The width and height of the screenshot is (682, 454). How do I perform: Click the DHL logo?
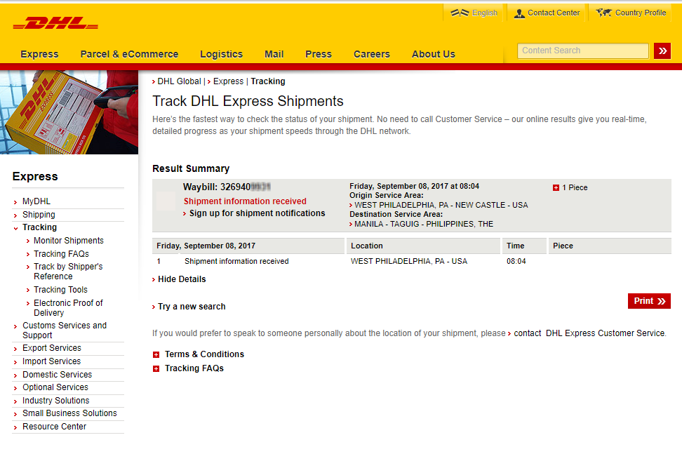(x=55, y=23)
